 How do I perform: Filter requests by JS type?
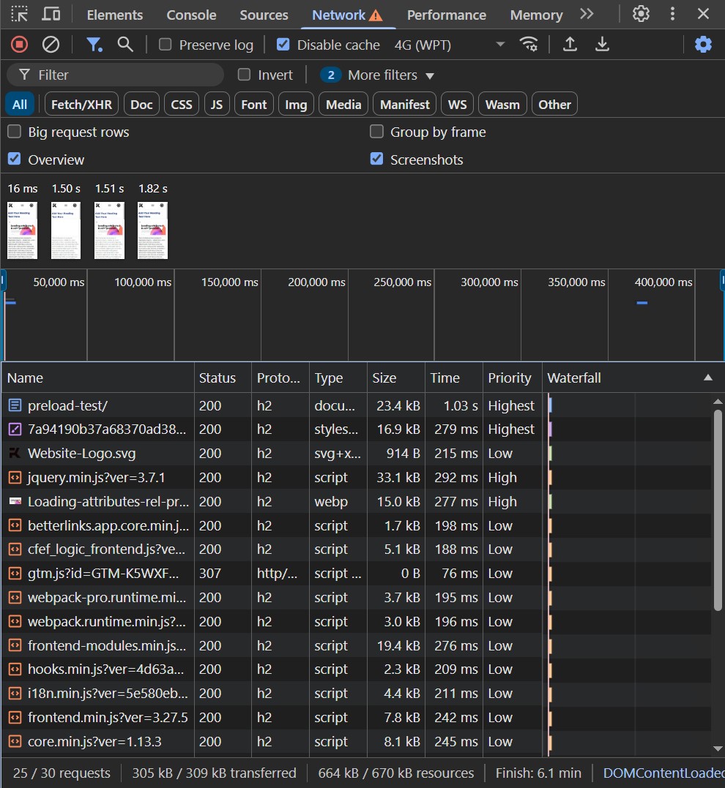click(x=217, y=105)
